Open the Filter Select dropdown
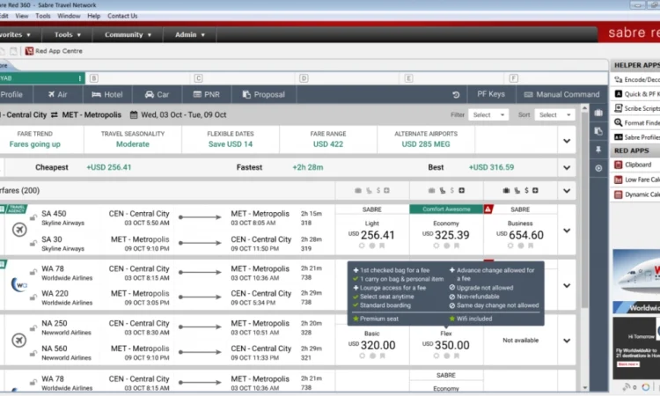 [488, 115]
